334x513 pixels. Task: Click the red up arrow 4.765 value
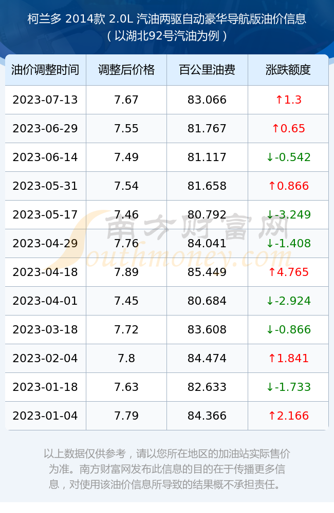[x=288, y=272]
